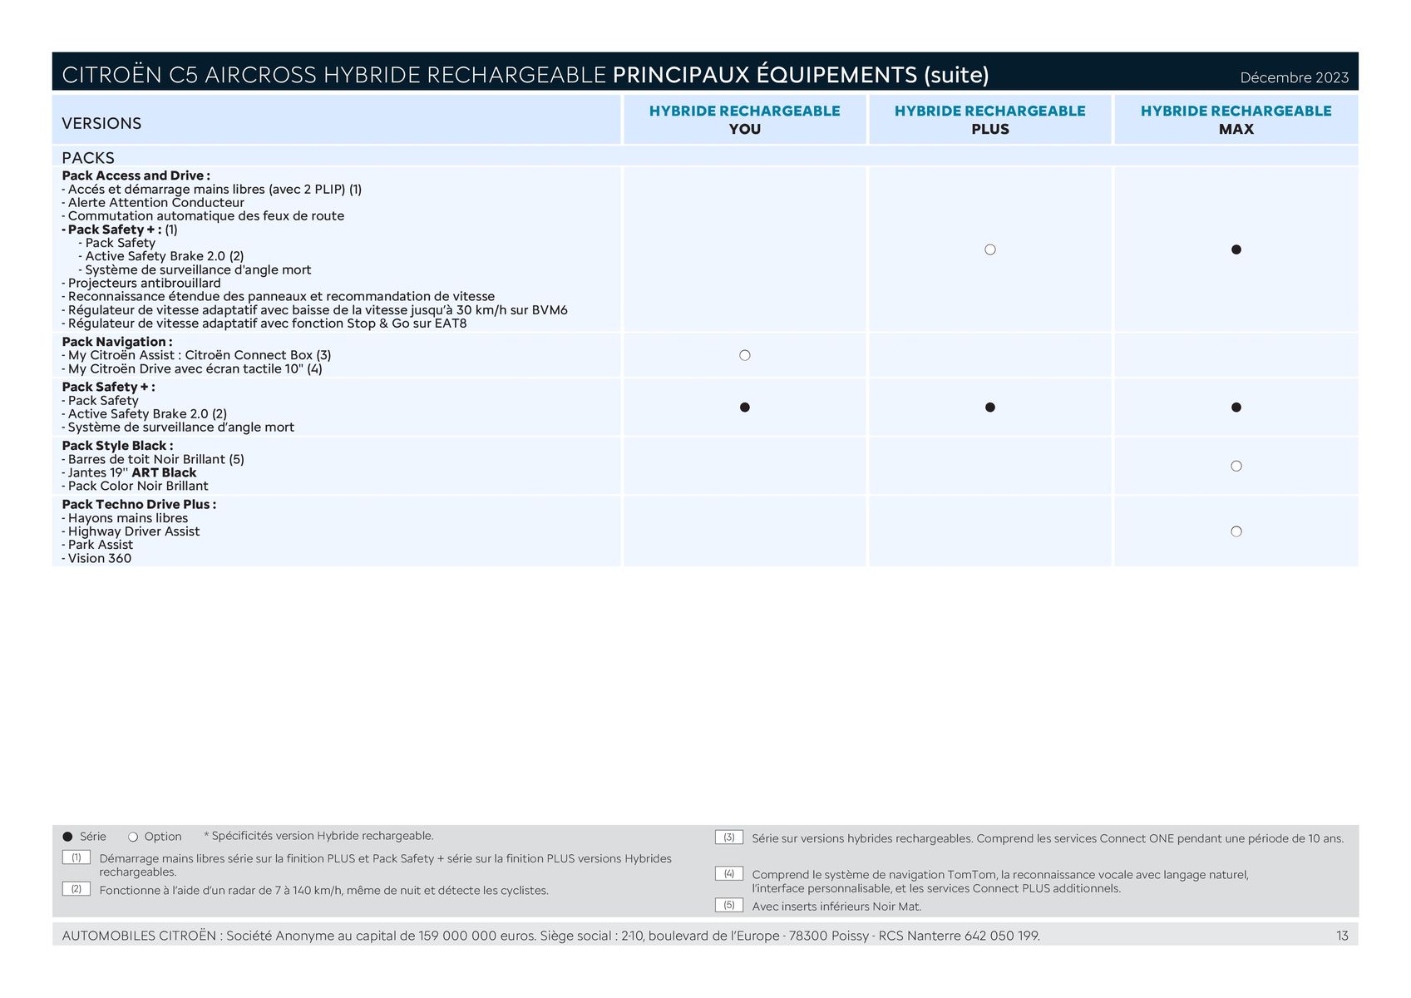Image resolution: width=1411 pixels, height=998 pixels.
Task: Click '* Spécificités version Hybride rechargeable.' note
Action: [x=318, y=836]
